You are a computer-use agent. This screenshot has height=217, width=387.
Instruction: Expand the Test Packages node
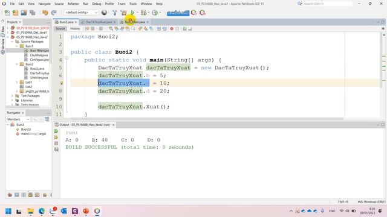click(12, 96)
